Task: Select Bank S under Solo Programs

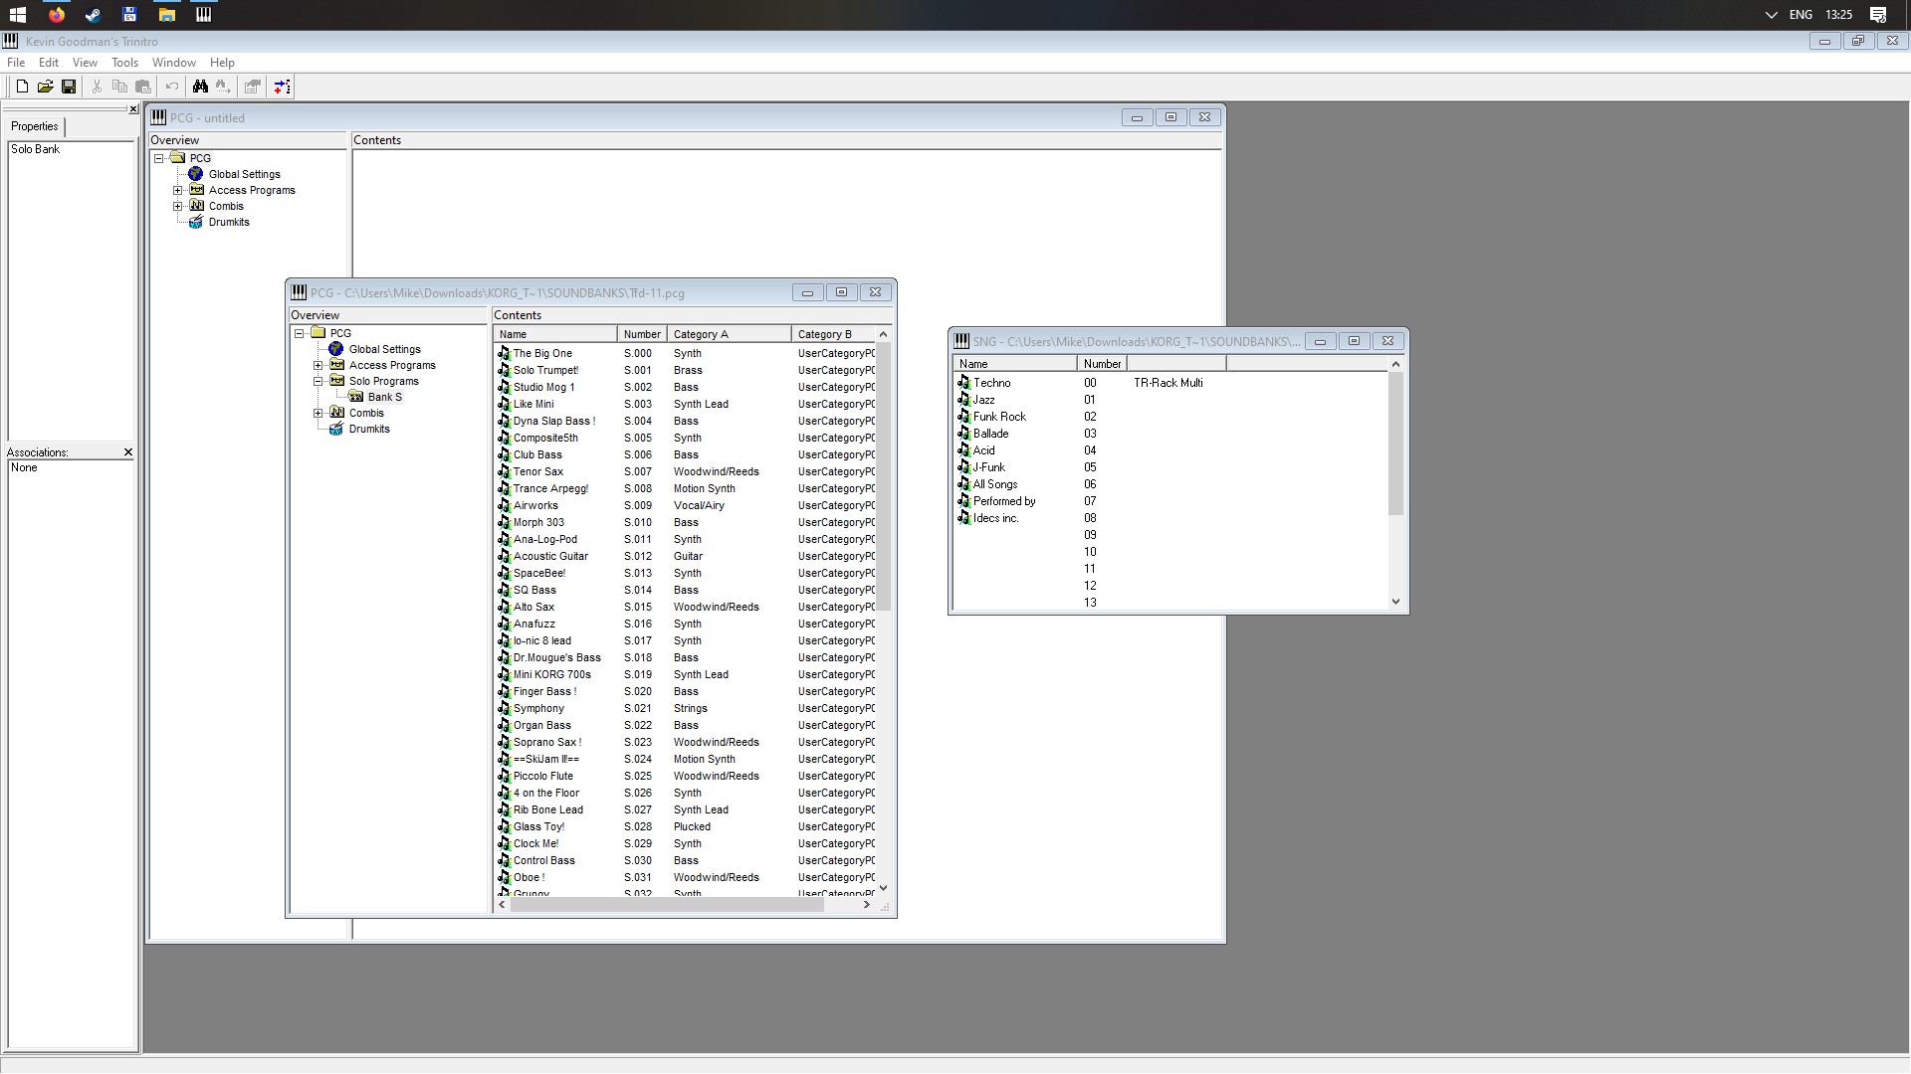Action: [384, 397]
